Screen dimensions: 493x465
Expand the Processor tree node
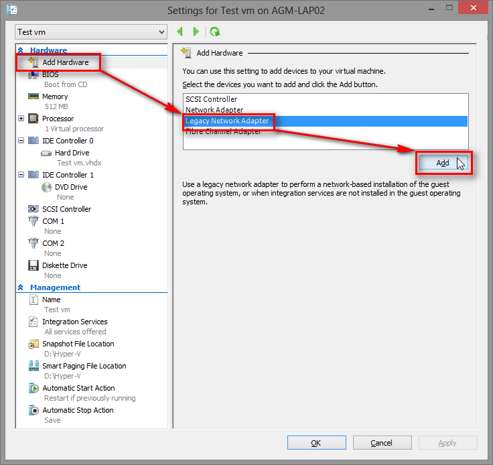21,119
